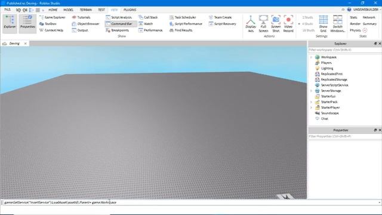Click the Play icon in quick access bar
The width and height of the screenshot is (382, 215).
31,10
